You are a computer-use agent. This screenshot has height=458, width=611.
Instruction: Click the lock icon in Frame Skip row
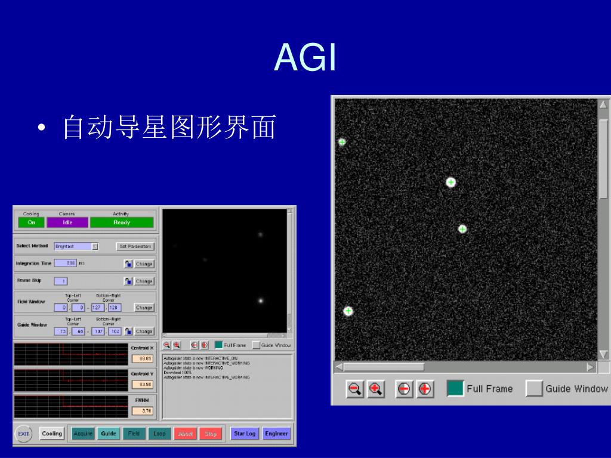pos(128,281)
